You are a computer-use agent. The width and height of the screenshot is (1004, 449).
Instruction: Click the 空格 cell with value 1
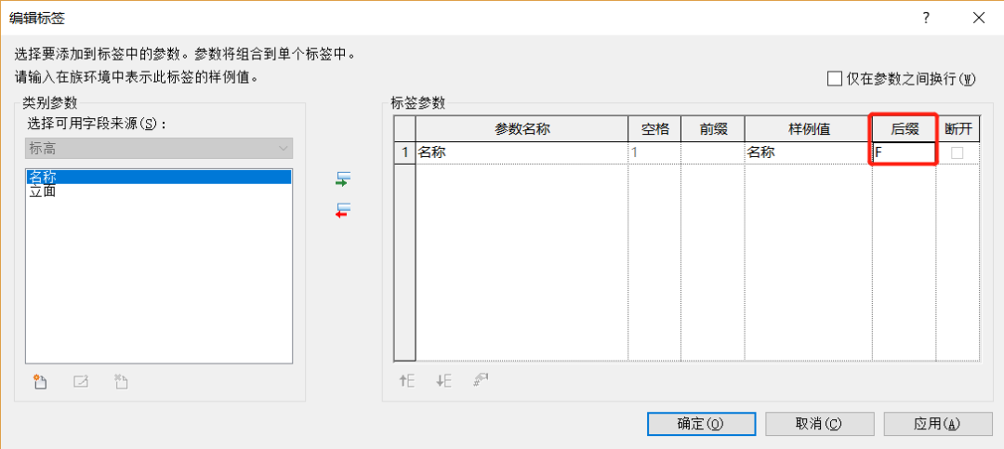click(x=654, y=152)
